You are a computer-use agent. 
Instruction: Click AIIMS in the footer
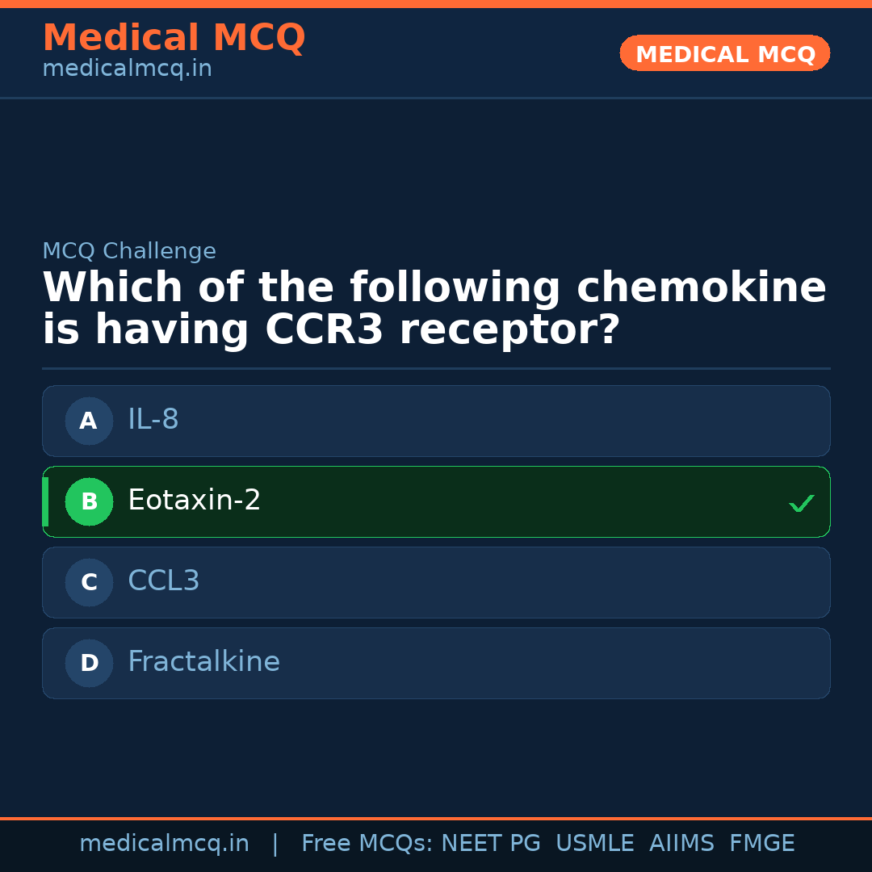tap(681, 844)
